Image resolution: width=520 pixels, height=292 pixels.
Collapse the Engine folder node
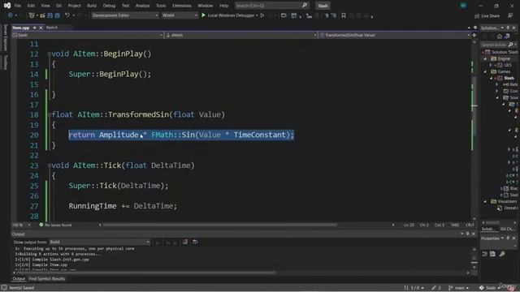pos(485,58)
